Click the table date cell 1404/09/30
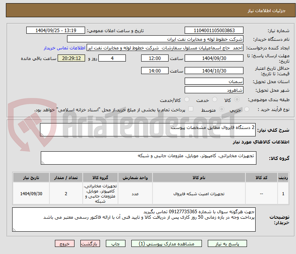 click(31, 194)
